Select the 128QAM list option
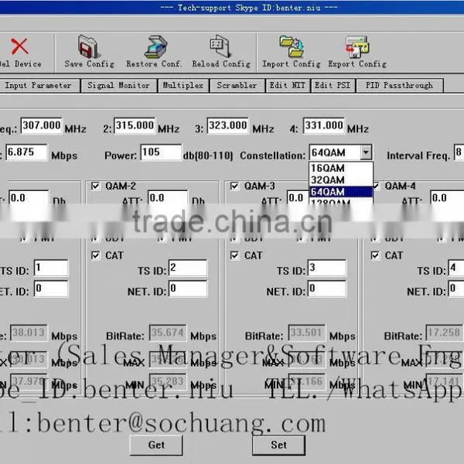The image size is (464, 464). point(340,201)
